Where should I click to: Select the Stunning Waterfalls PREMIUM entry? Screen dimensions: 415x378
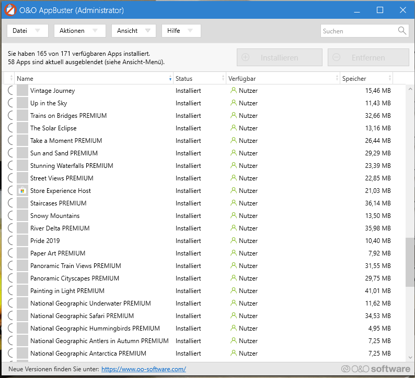pos(72,166)
